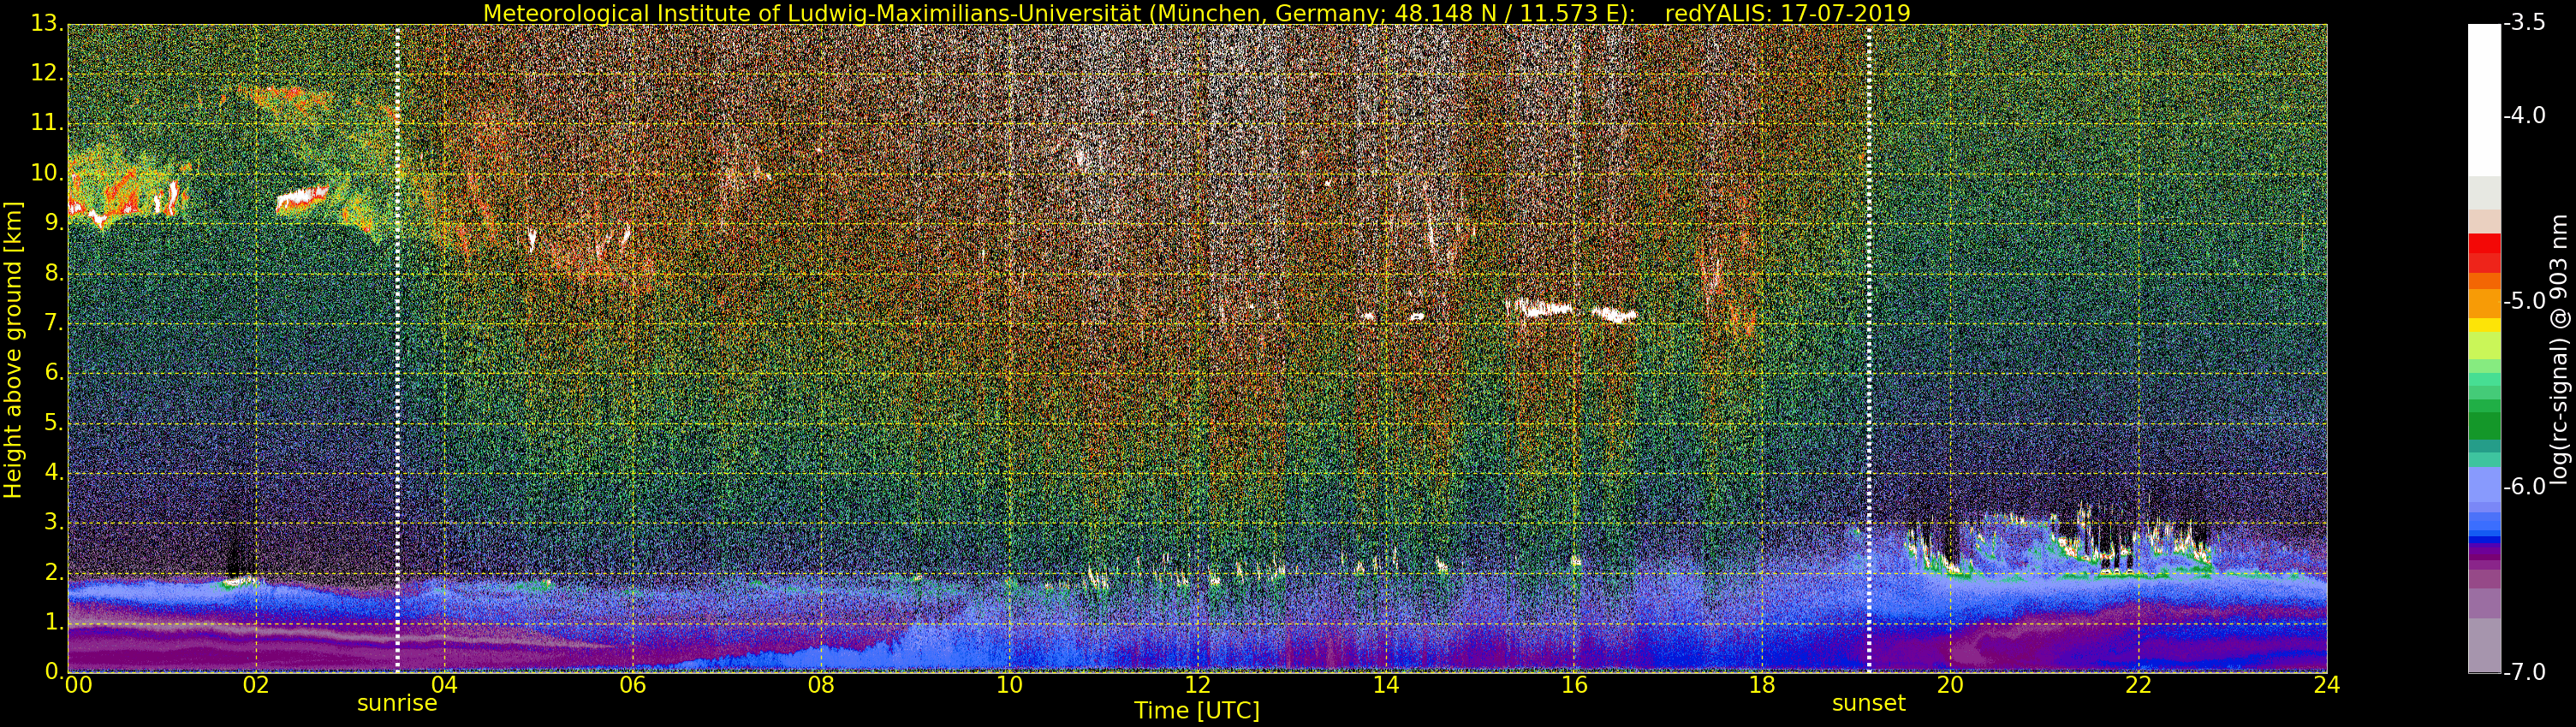
Task: Click the '24' time axis tick label
Action: tap(2326, 685)
